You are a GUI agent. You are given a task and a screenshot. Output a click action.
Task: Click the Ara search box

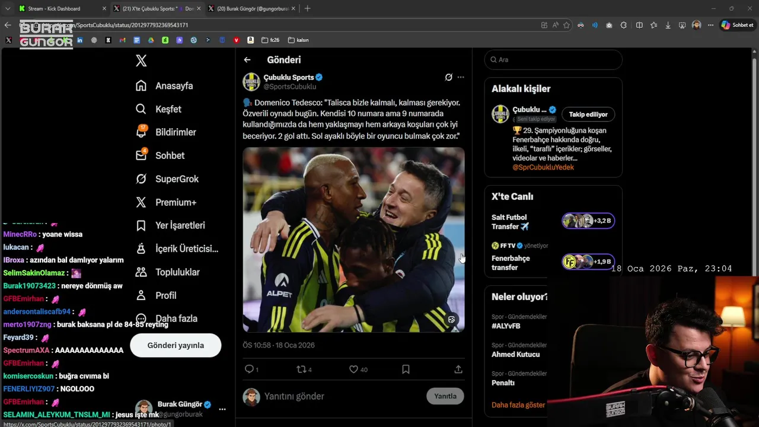pyautogui.click(x=553, y=60)
